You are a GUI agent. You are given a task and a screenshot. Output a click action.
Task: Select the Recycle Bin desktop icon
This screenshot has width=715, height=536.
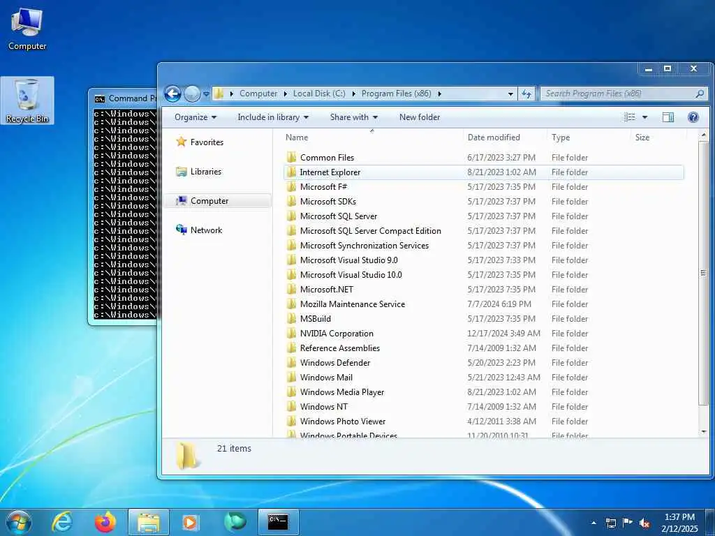click(27, 100)
